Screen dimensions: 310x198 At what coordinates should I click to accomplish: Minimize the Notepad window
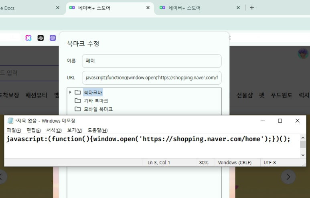click(263, 121)
